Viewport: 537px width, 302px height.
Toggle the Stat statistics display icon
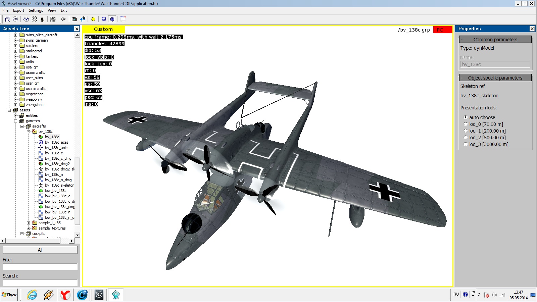pyautogui.click(x=53, y=19)
